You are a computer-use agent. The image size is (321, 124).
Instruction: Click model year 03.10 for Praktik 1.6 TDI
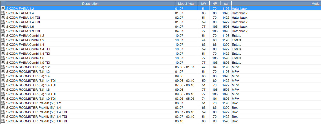coord(179,121)
